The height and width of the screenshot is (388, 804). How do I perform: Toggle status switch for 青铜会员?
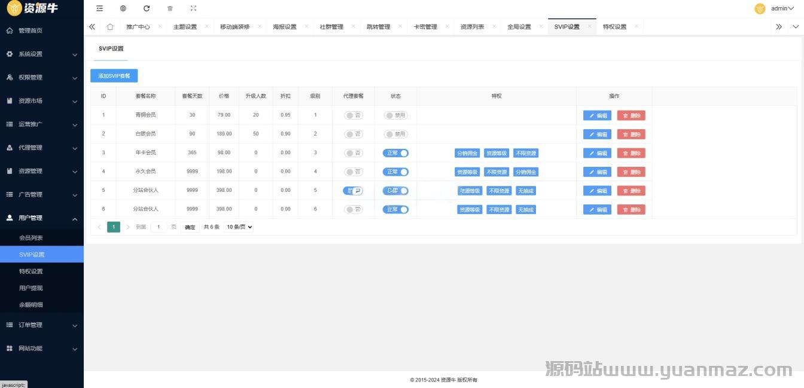coord(395,115)
